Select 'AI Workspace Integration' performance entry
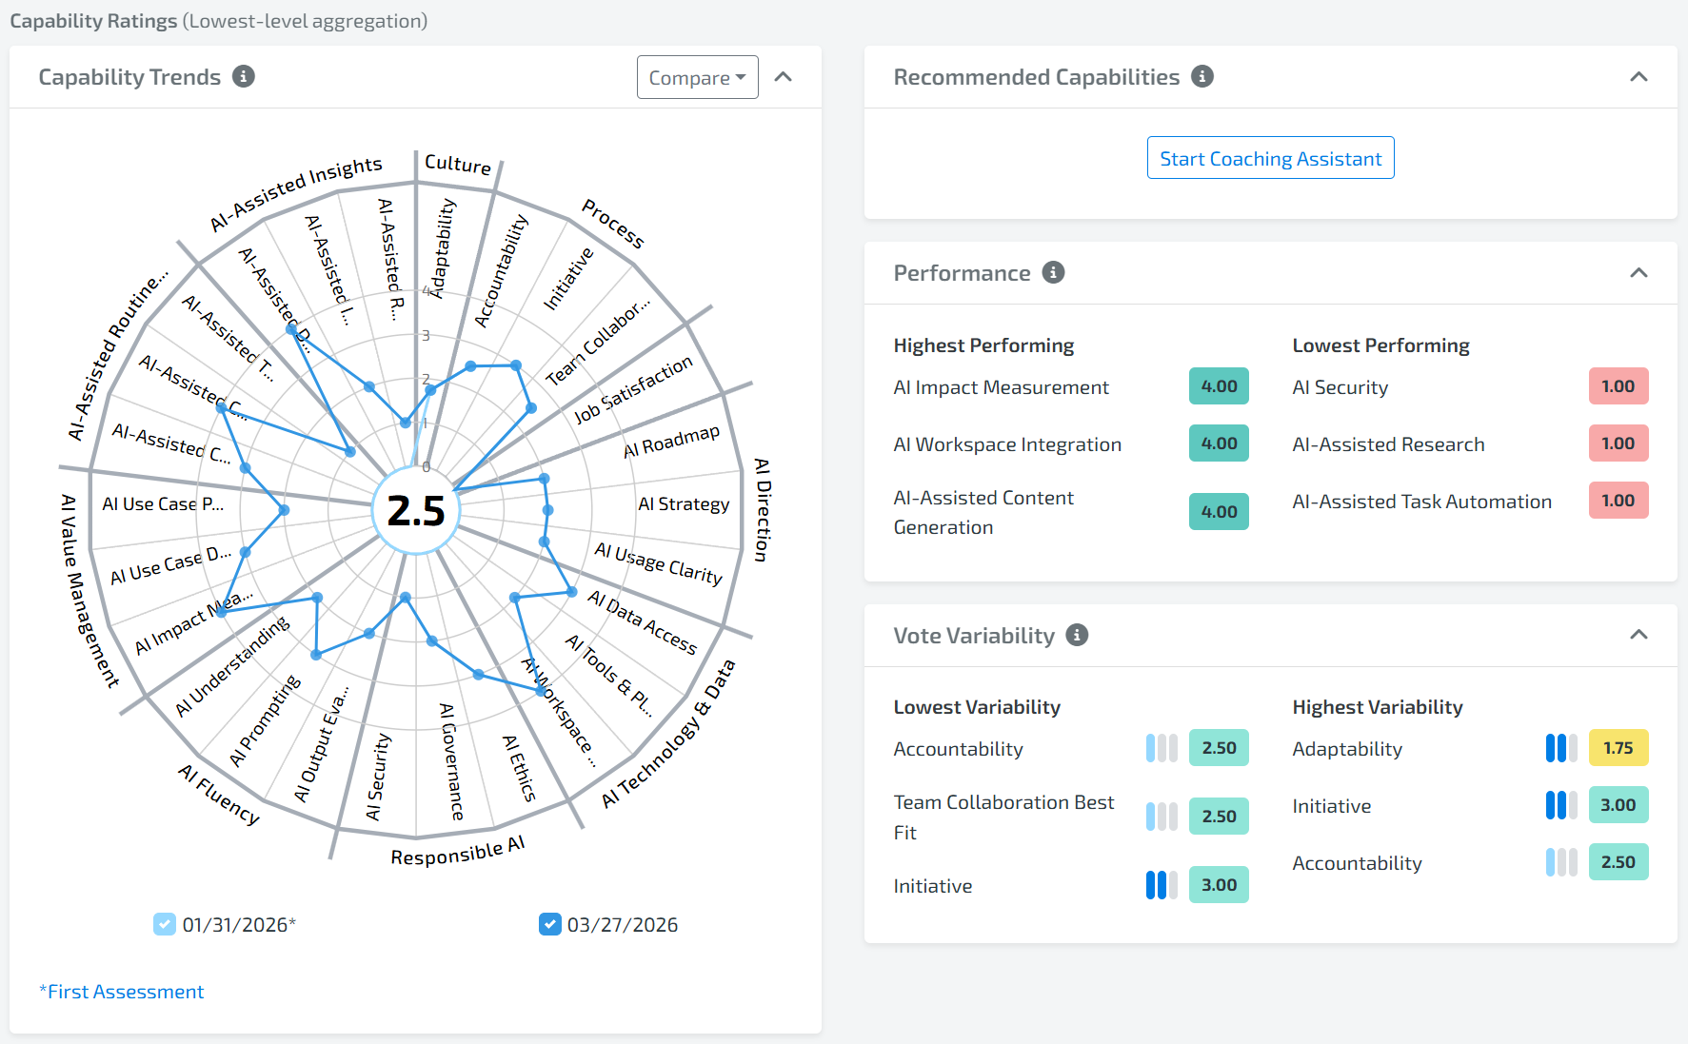The image size is (1688, 1044). coord(1007,444)
